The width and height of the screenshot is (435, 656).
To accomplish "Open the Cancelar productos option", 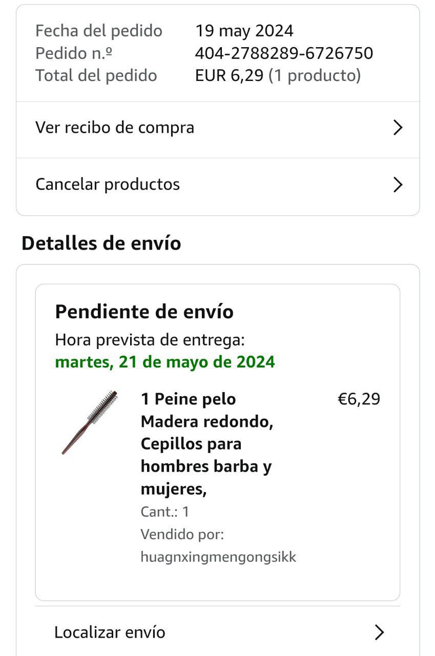I will (x=218, y=184).
